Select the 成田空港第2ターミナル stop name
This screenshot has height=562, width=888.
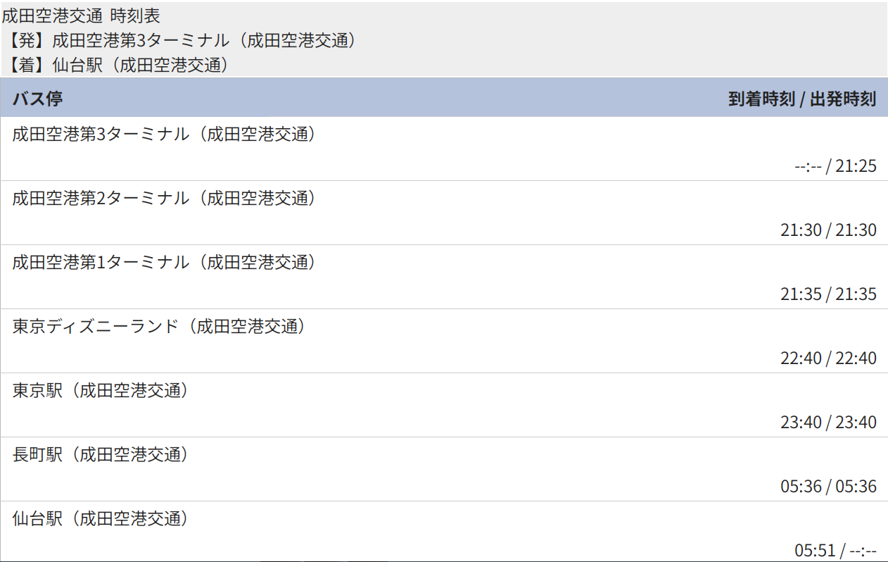[163, 198]
